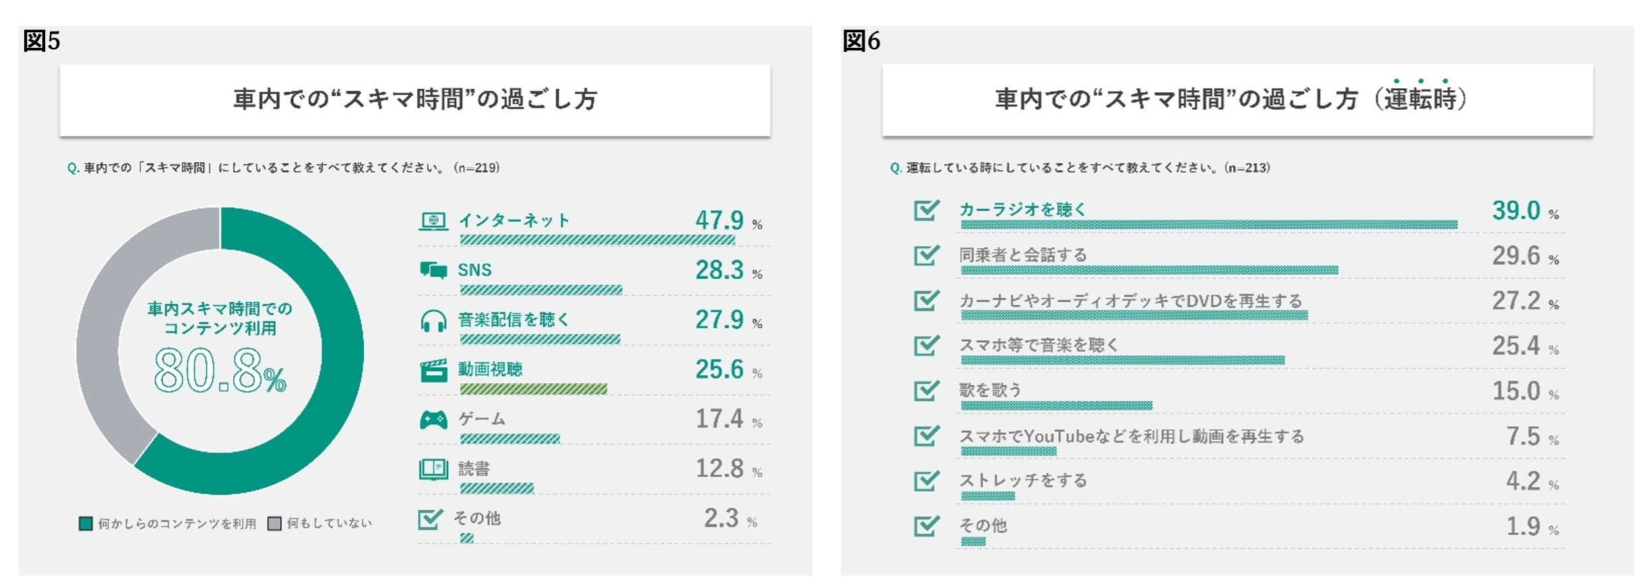Click the 動画視聴 25.6% bar
Viewport: 1637px width, 580px height.
(x=533, y=389)
